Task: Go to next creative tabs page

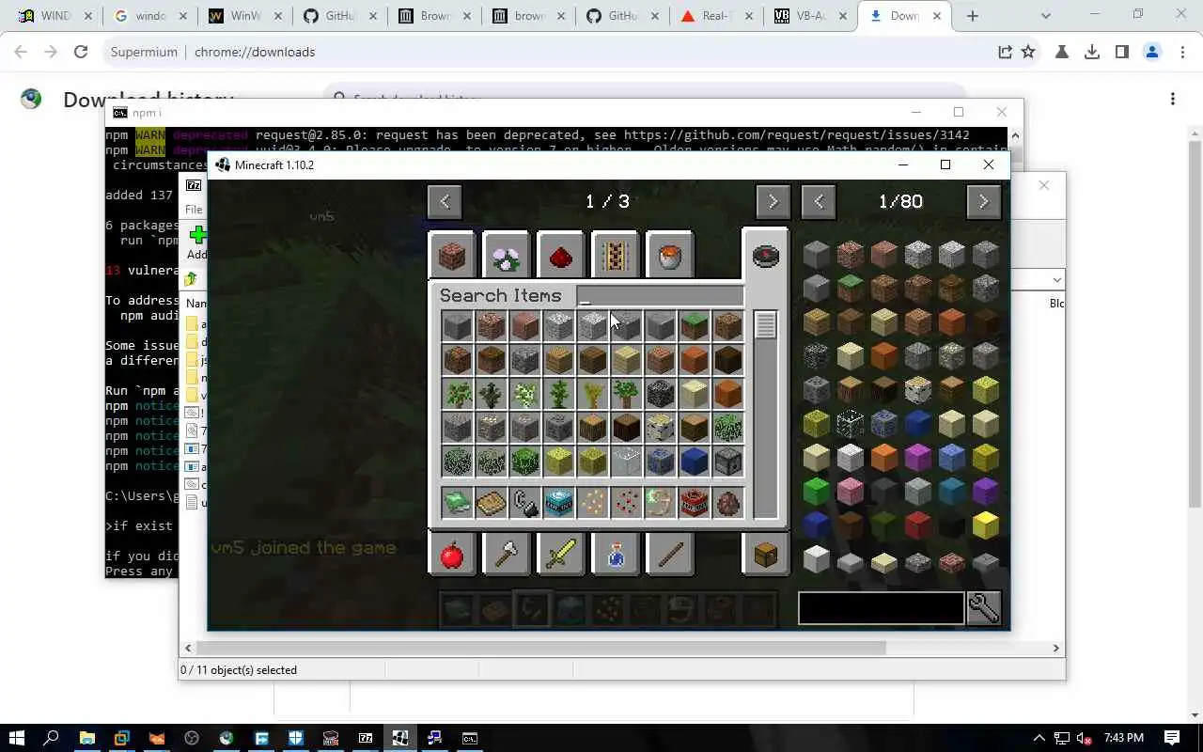Action: 773,201
